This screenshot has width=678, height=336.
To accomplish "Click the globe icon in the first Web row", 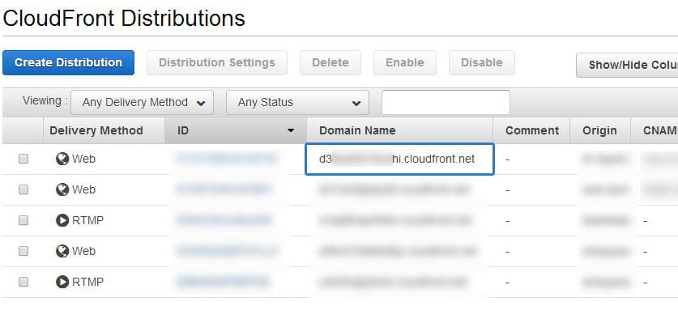I will click(62, 159).
